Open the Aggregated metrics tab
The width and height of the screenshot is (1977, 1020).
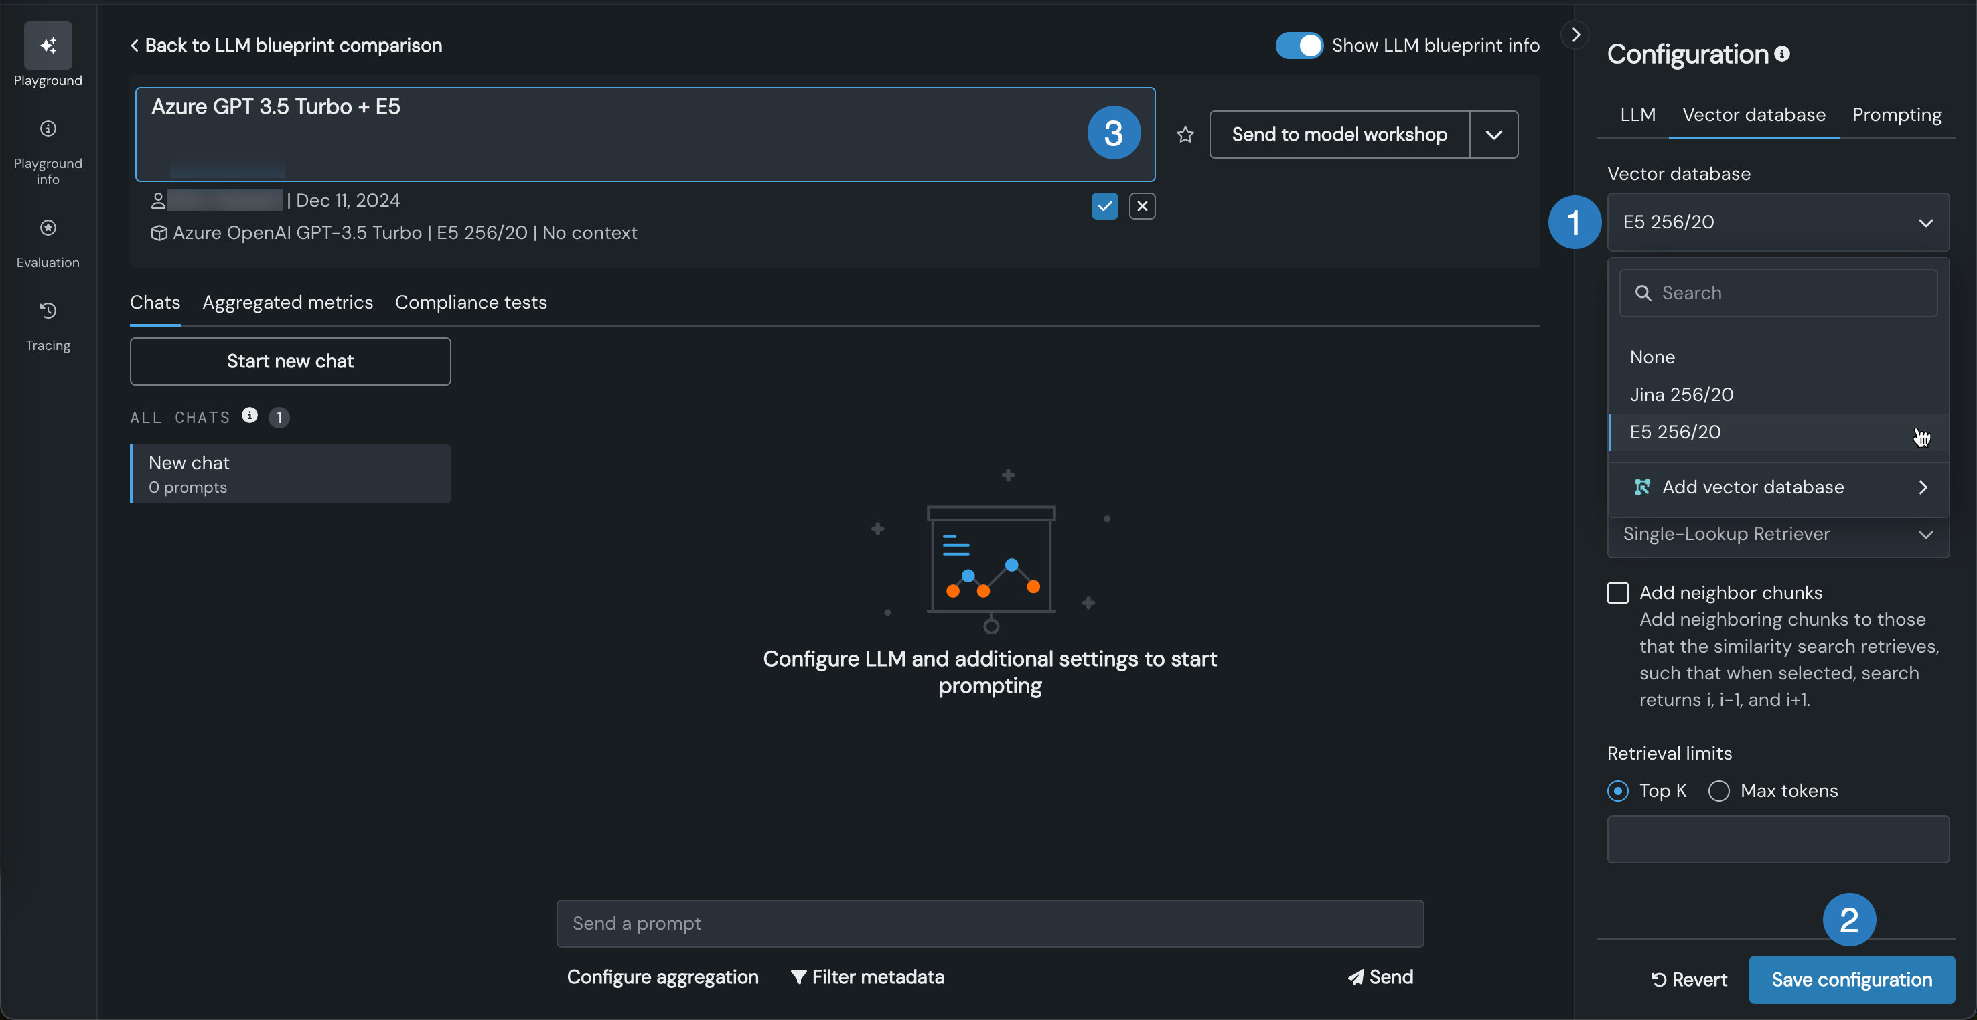pyautogui.click(x=288, y=302)
